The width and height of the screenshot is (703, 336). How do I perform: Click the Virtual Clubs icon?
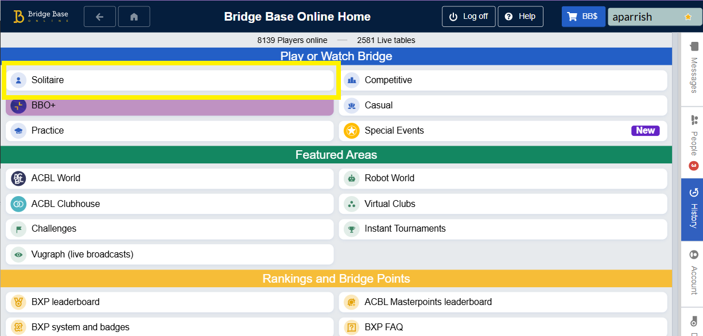[x=351, y=204]
